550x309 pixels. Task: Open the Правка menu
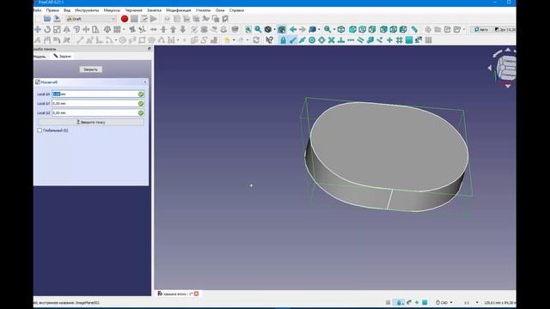(52, 10)
